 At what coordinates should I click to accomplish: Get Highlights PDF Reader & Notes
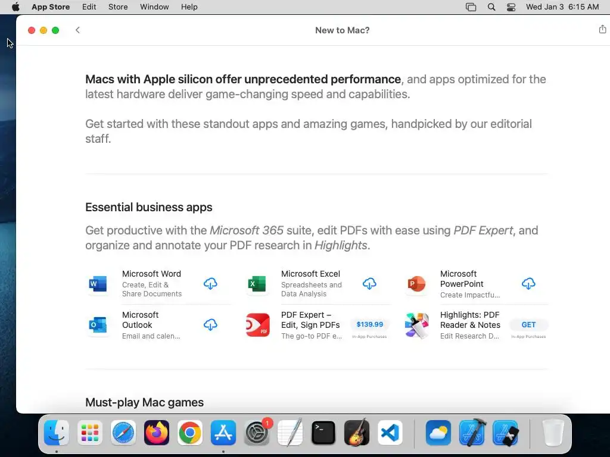coord(528,324)
